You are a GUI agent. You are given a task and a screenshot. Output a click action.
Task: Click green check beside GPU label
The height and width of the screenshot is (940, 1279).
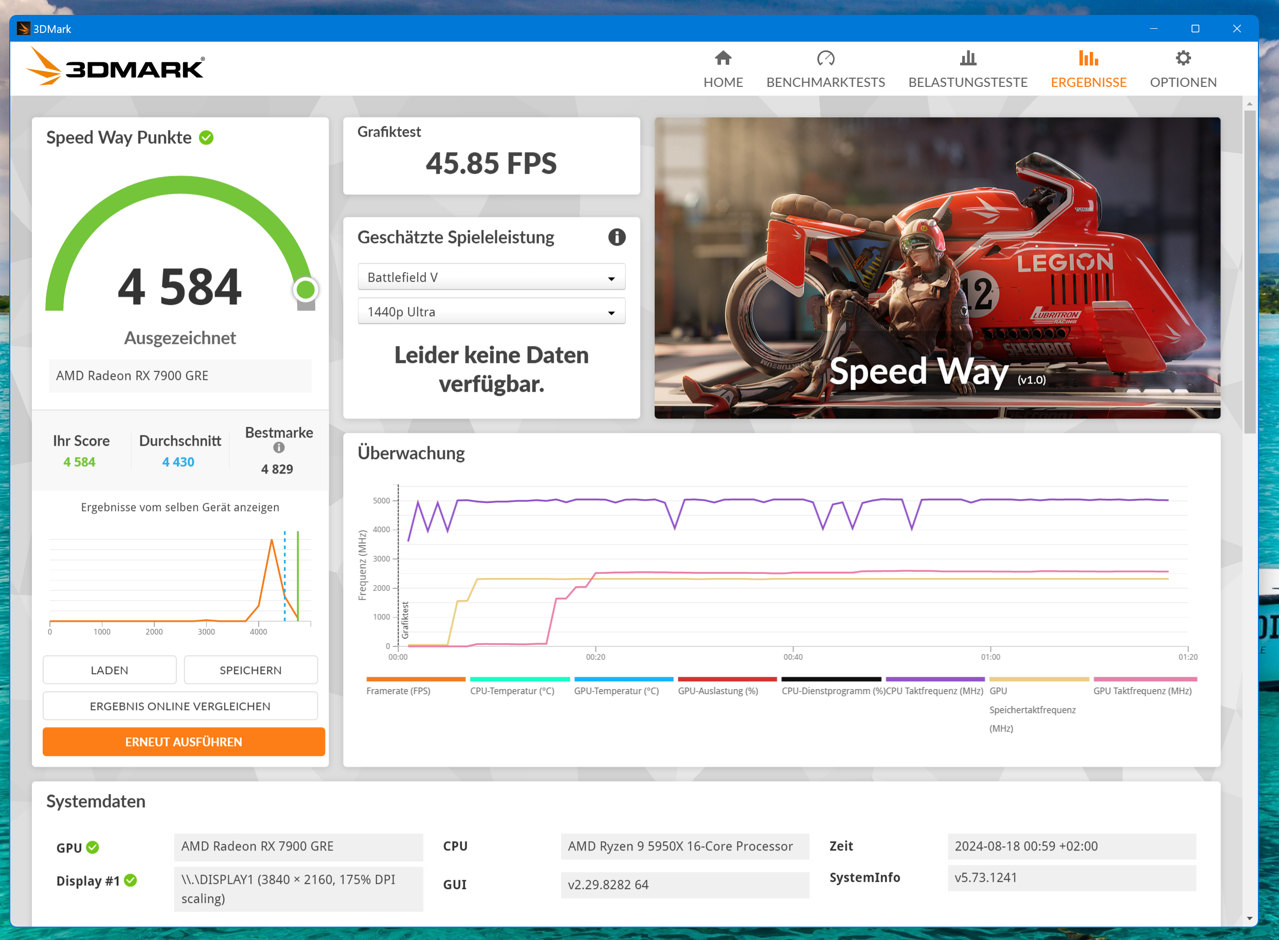click(x=93, y=847)
